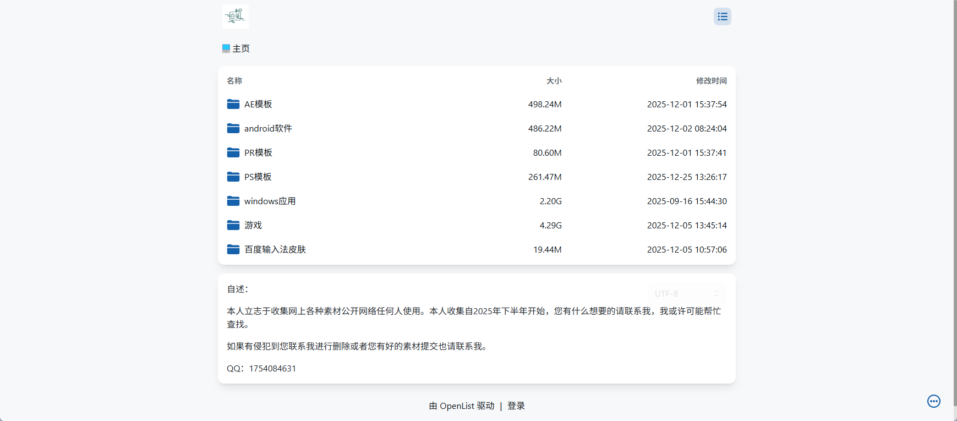Click the PS模板 folder icon

tap(233, 177)
